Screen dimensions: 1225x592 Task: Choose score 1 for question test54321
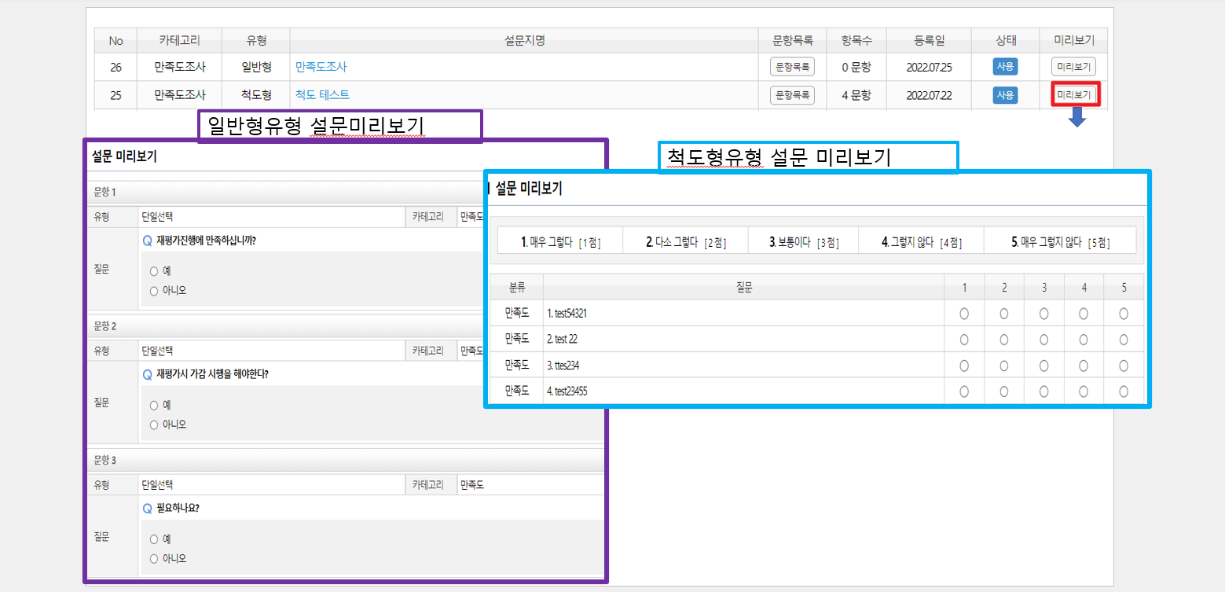click(964, 314)
